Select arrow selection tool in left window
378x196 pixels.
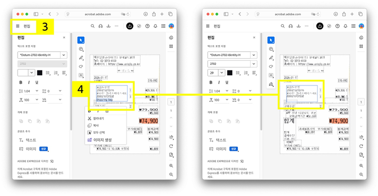coord(81,40)
